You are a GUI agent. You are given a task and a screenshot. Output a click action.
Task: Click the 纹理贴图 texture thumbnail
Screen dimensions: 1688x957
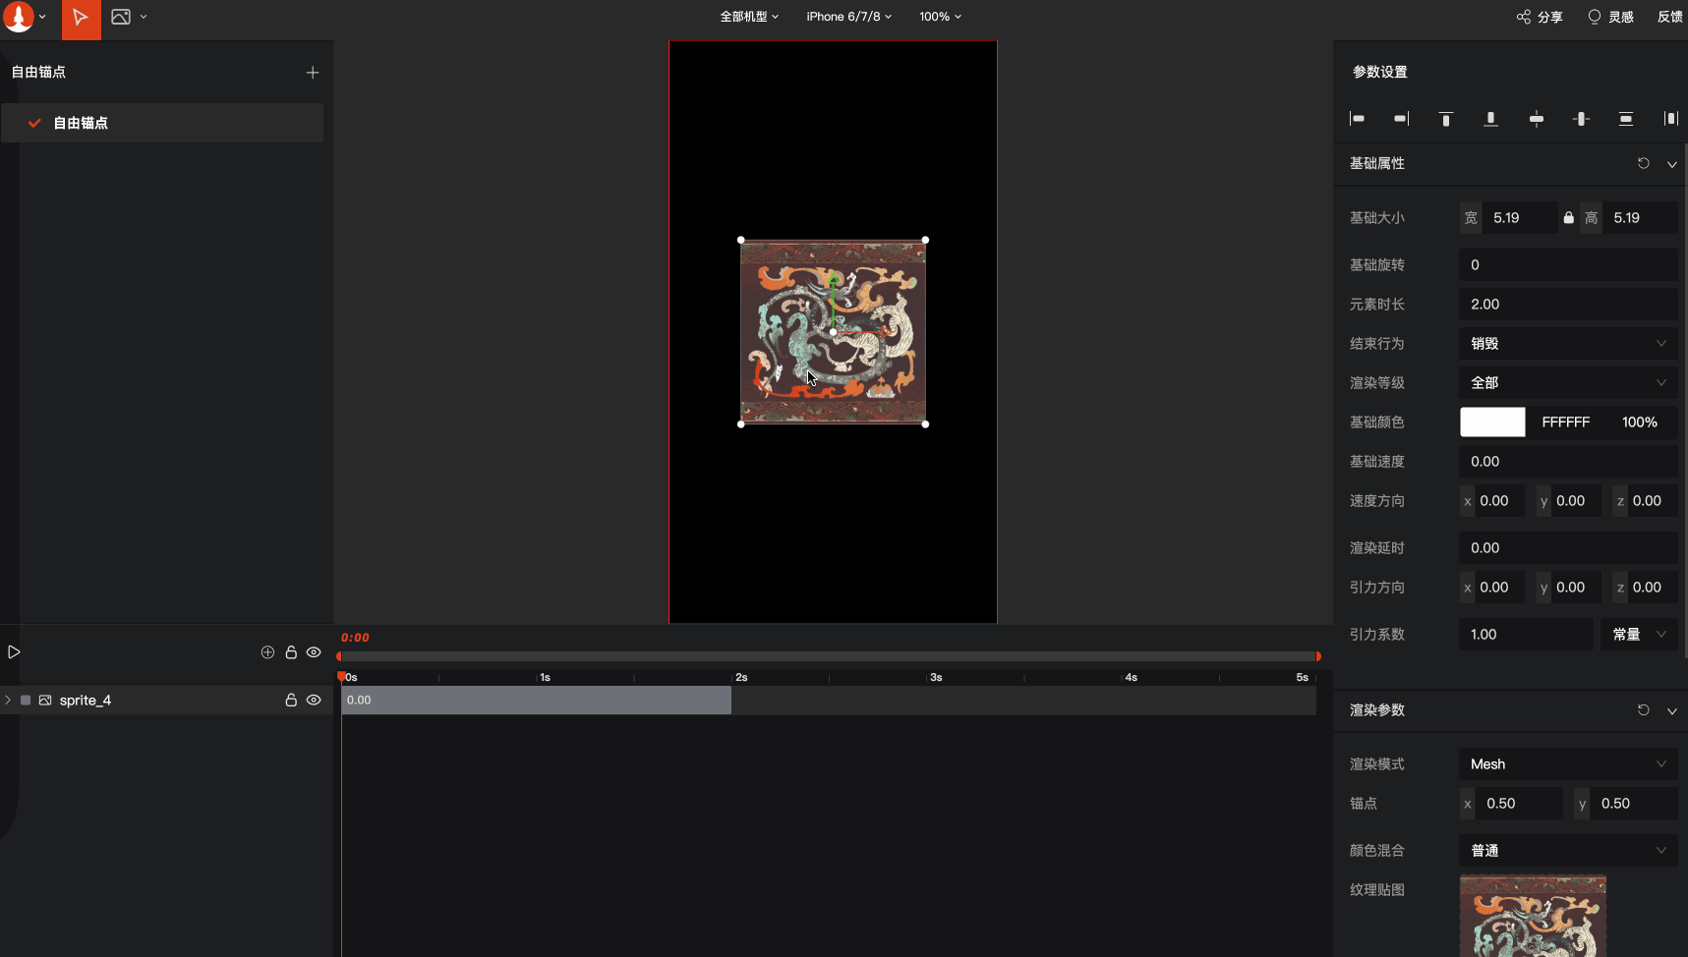click(1533, 916)
